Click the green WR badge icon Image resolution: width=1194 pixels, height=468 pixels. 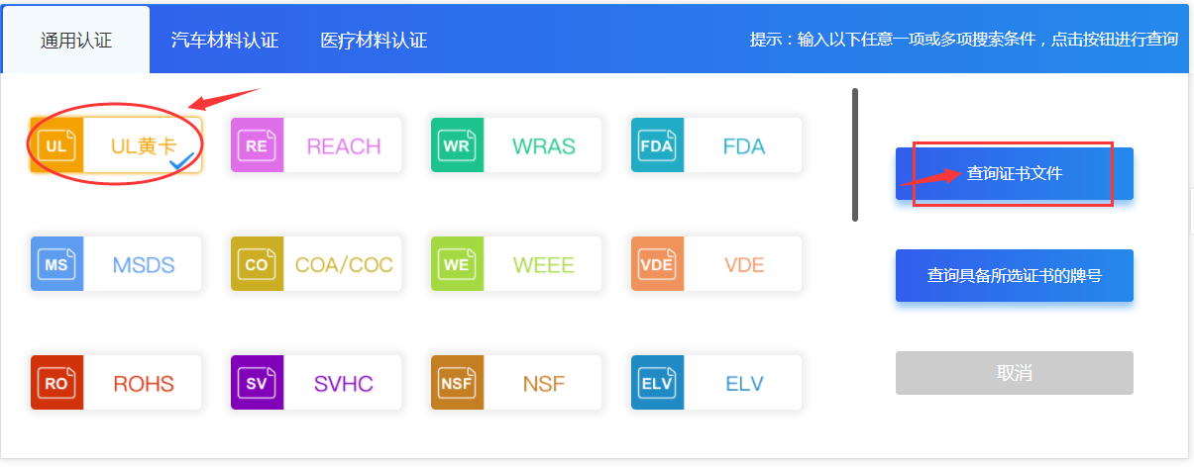point(457,145)
